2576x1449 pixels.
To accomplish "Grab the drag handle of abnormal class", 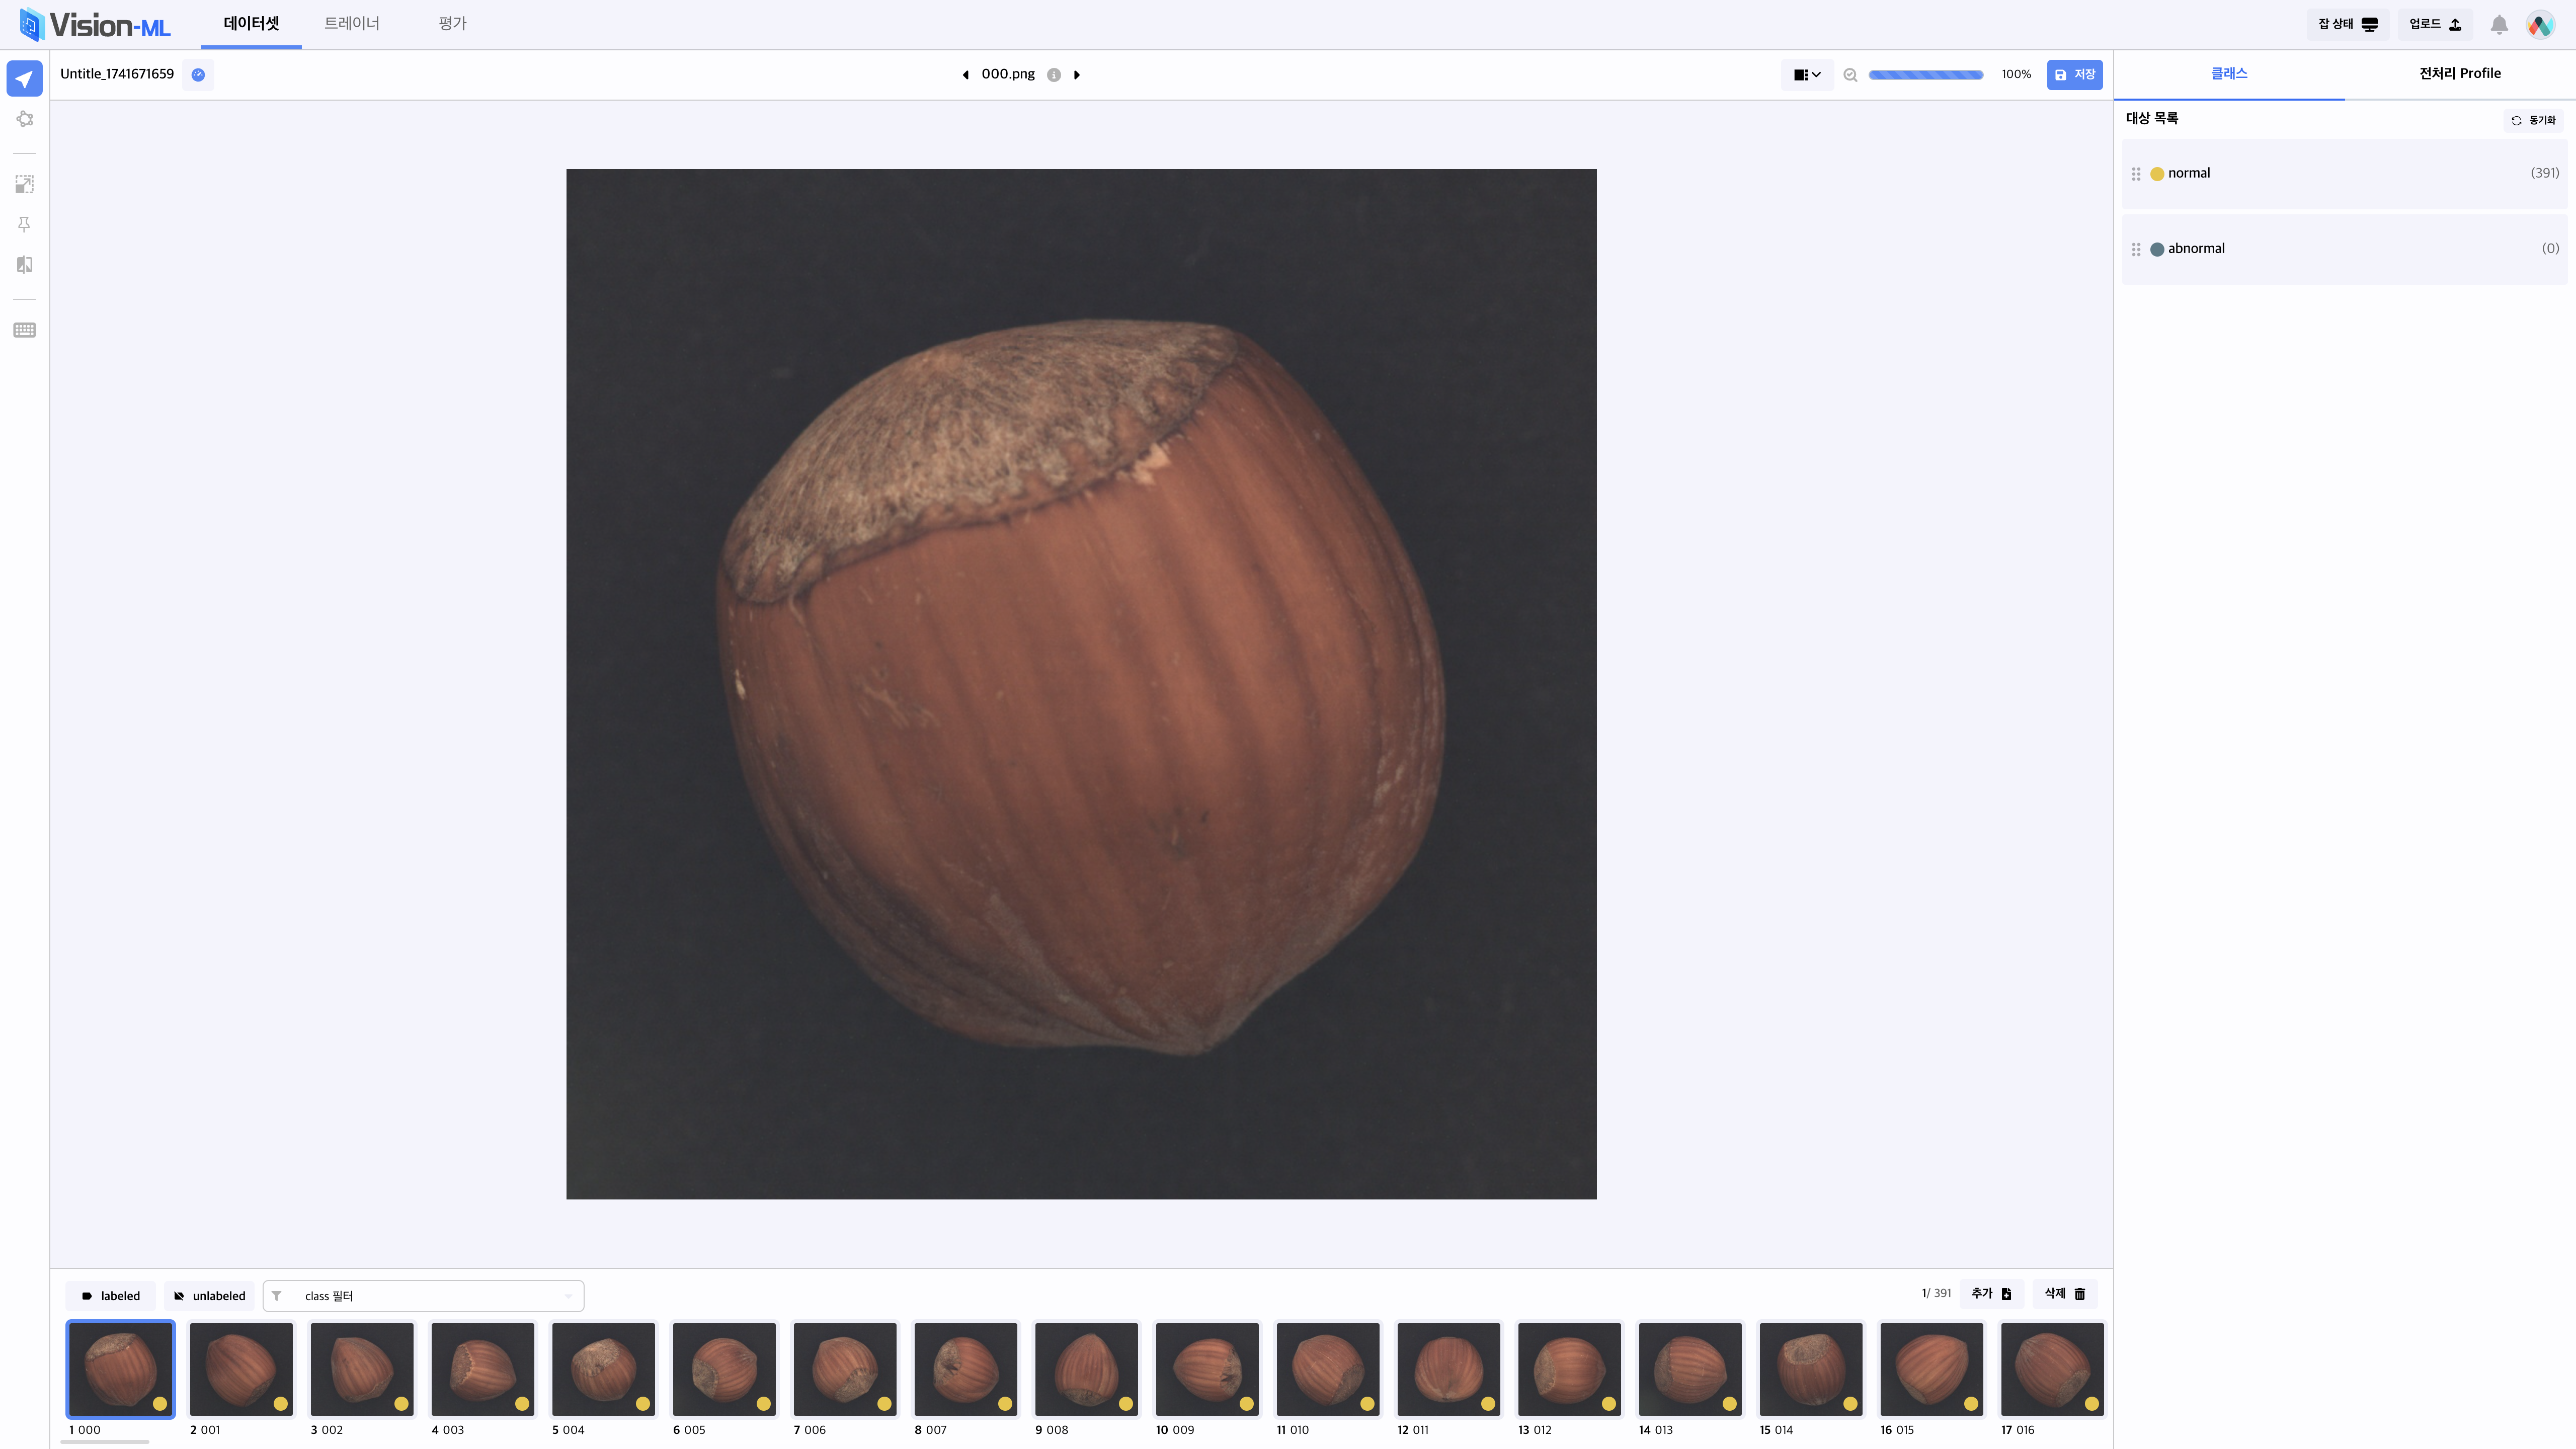I will pyautogui.click(x=2136, y=249).
